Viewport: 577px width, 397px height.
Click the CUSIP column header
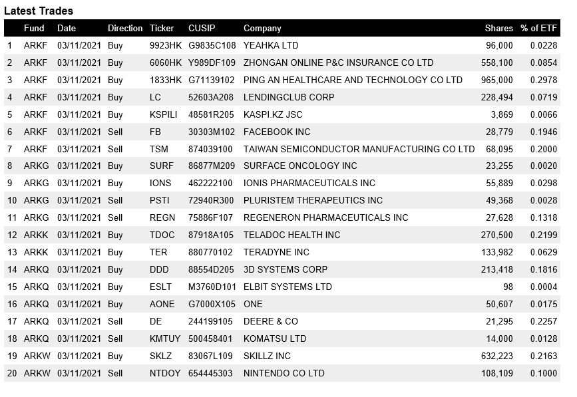point(202,29)
